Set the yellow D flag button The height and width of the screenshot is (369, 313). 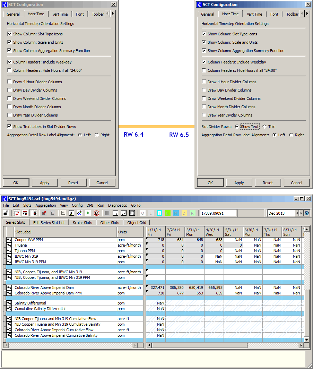coord(184,213)
